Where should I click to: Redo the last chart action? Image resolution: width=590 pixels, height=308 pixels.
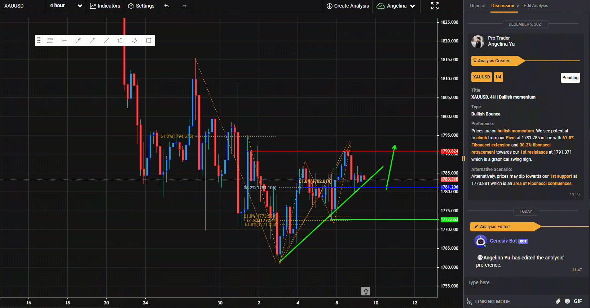pyautogui.click(x=184, y=6)
